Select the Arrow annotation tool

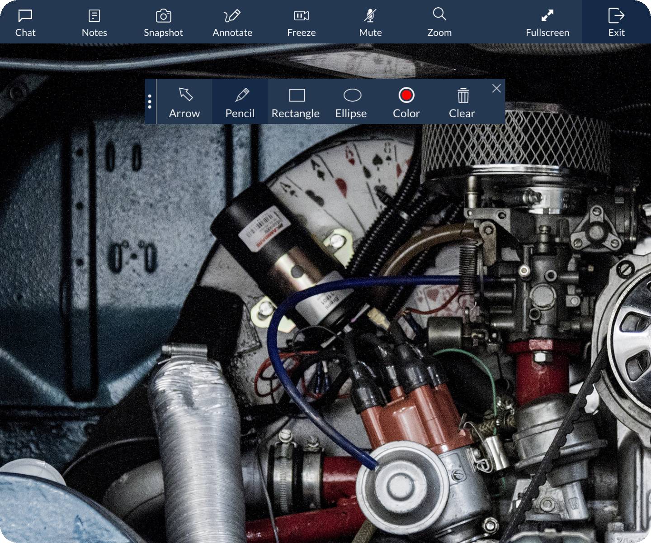[184, 102]
